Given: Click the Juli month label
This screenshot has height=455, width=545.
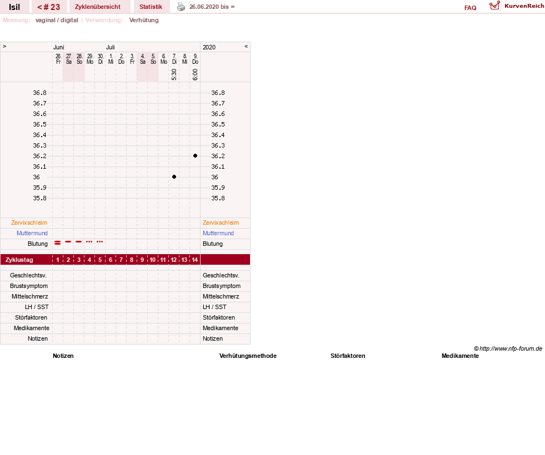Looking at the screenshot, I should [x=111, y=47].
